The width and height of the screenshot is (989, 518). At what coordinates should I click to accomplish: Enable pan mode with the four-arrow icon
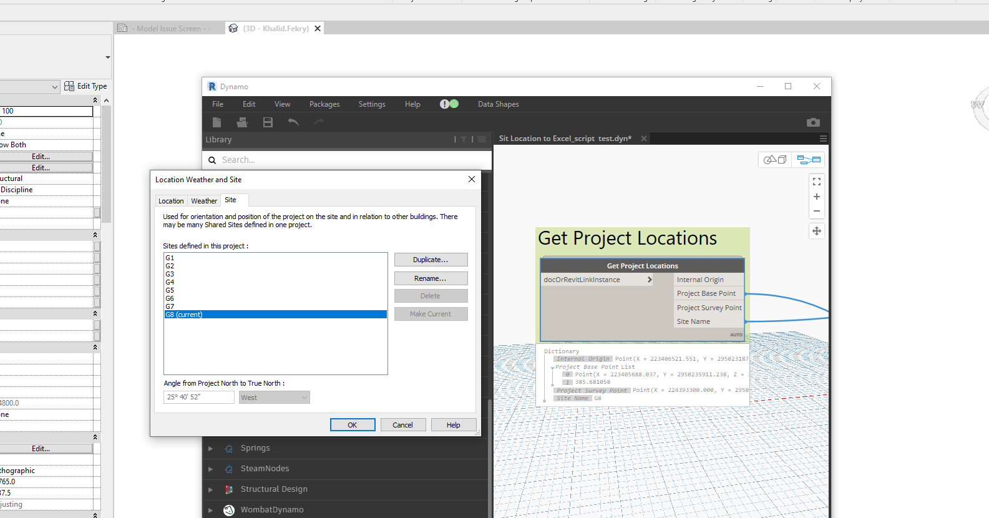816,231
